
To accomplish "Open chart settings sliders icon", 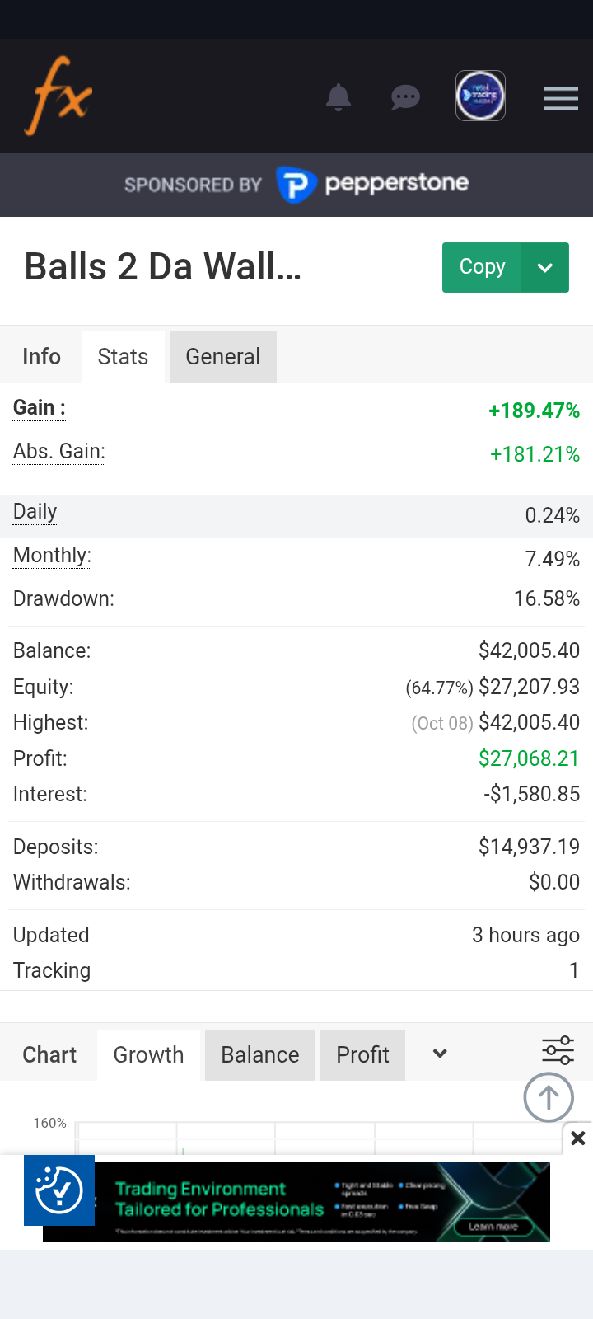I will pos(558,1050).
